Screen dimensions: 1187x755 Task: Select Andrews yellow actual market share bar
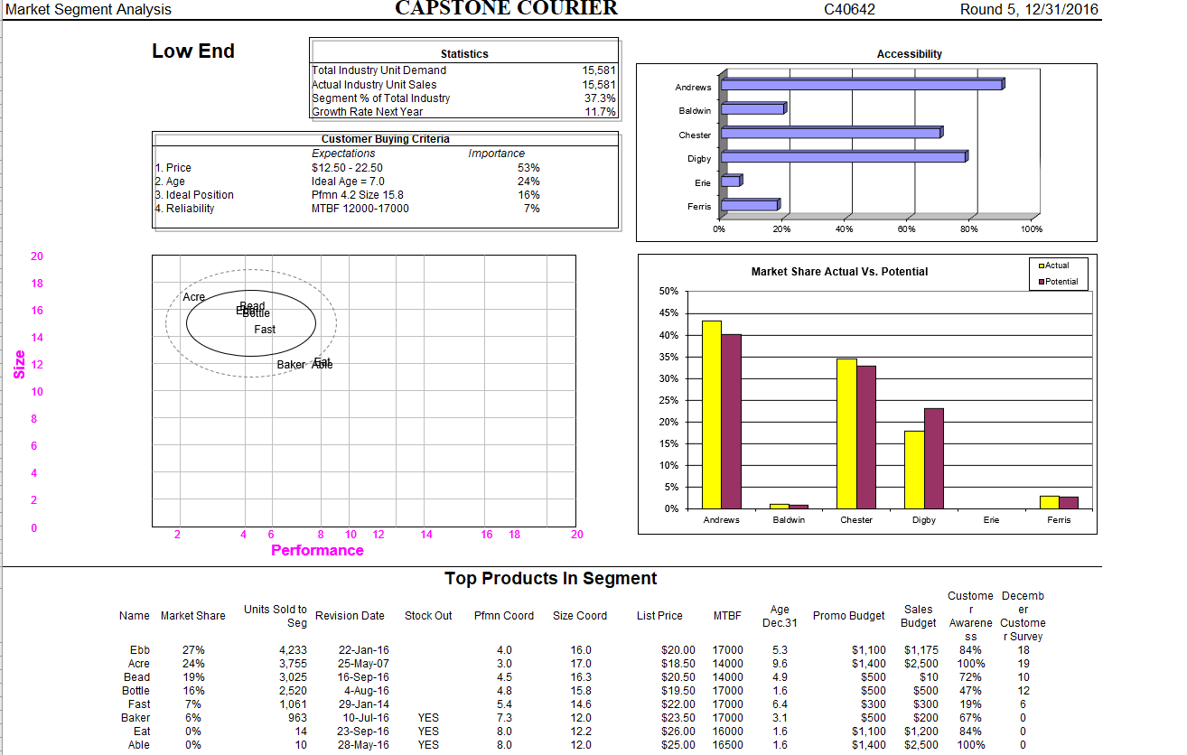(712, 415)
